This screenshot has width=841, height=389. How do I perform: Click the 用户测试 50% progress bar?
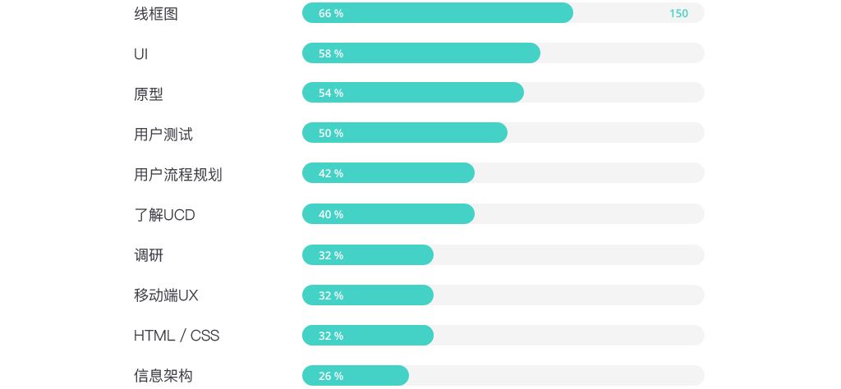point(404,133)
